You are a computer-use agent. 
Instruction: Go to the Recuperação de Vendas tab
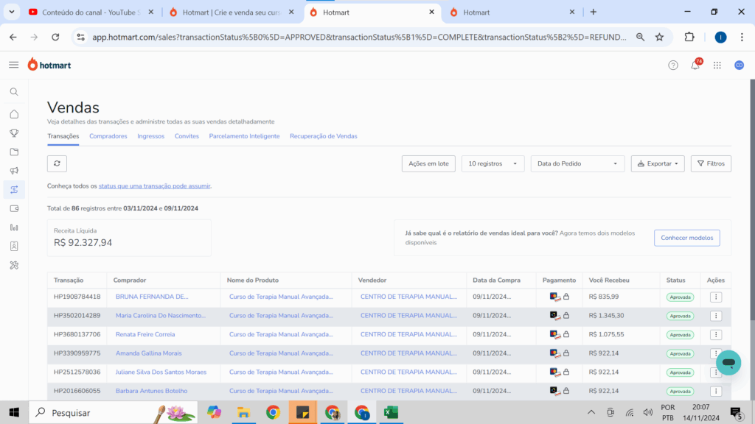[324, 136]
